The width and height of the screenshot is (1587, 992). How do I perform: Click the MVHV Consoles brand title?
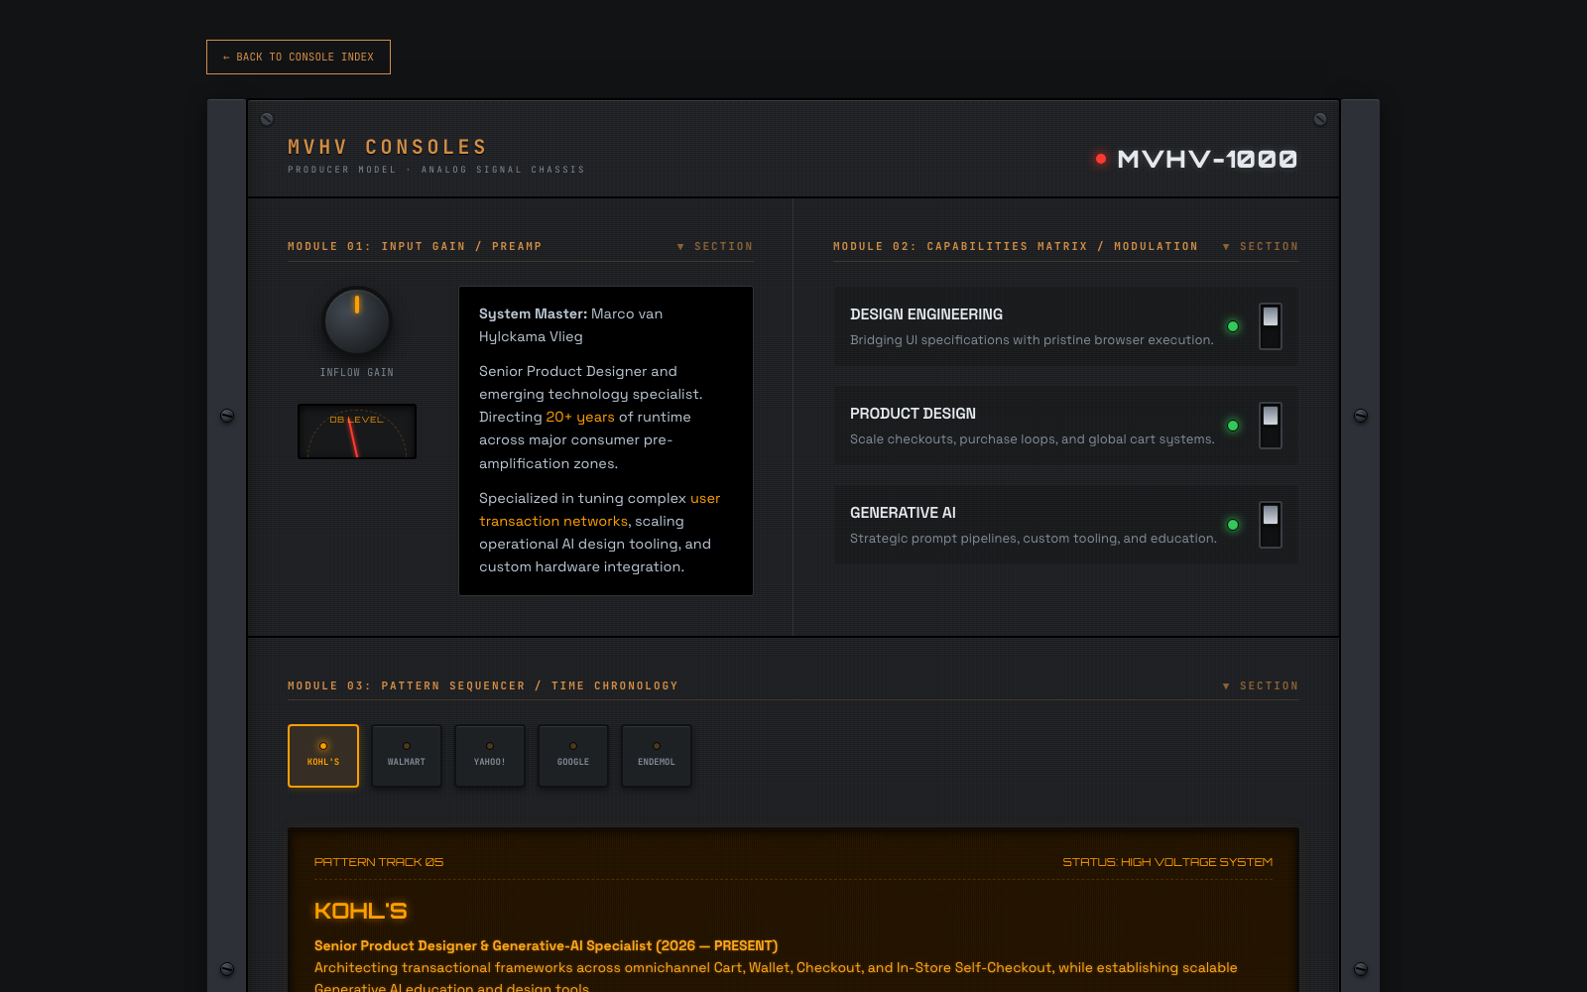tap(387, 147)
